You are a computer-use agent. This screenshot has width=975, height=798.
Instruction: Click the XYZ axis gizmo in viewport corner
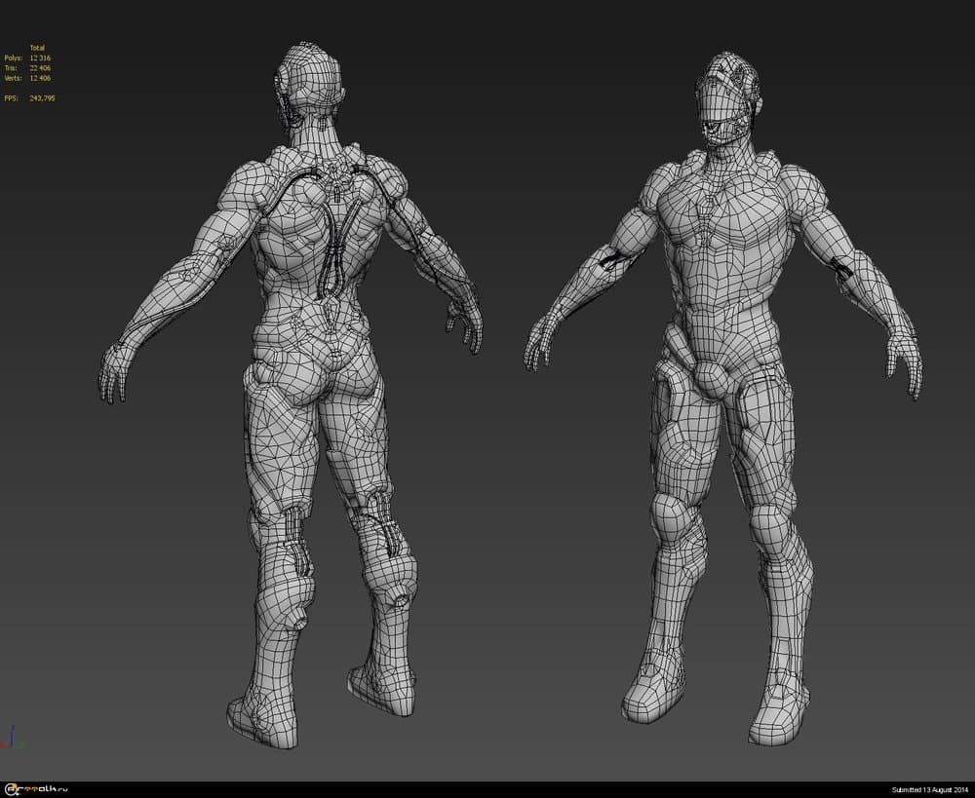12,738
